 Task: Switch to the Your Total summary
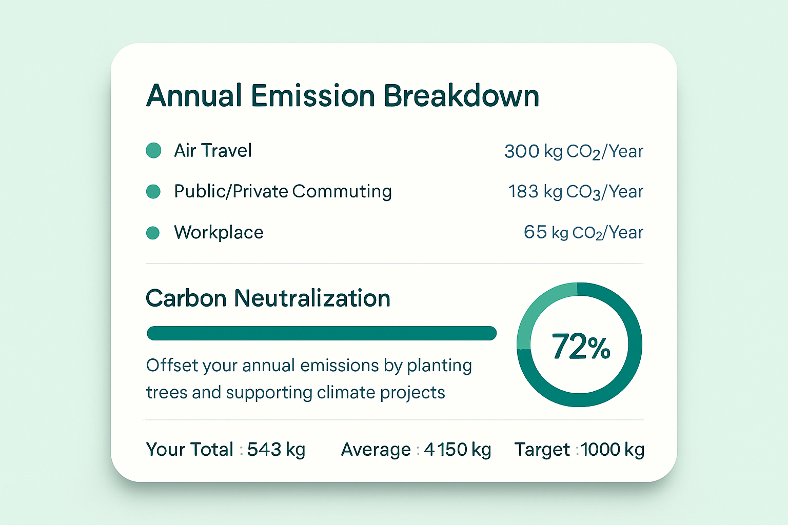click(225, 449)
